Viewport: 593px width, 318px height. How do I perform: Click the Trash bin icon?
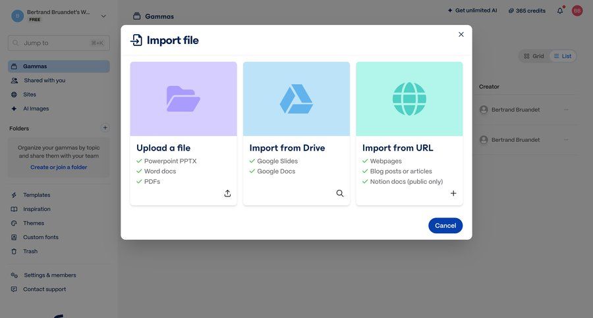point(14,251)
